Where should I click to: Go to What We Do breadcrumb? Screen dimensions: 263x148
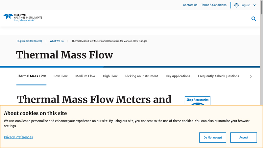pyautogui.click(x=57, y=41)
